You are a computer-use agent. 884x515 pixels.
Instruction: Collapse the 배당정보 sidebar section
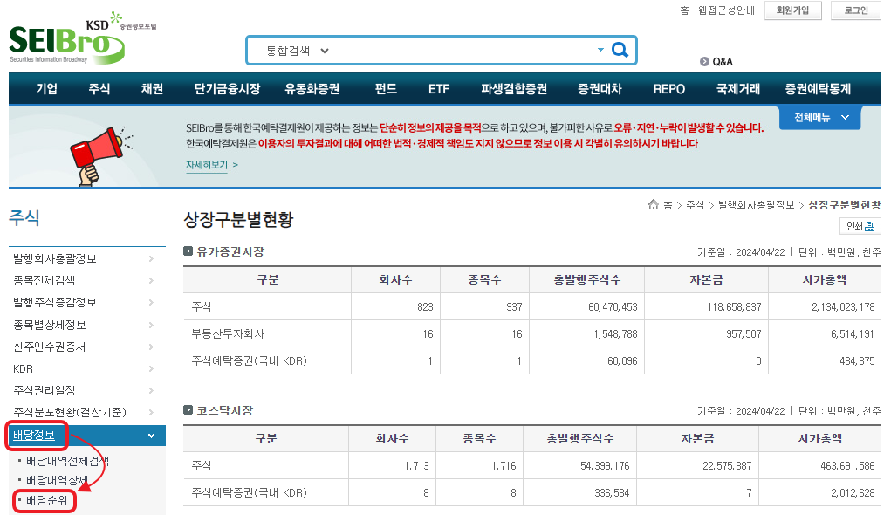(x=151, y=436)
